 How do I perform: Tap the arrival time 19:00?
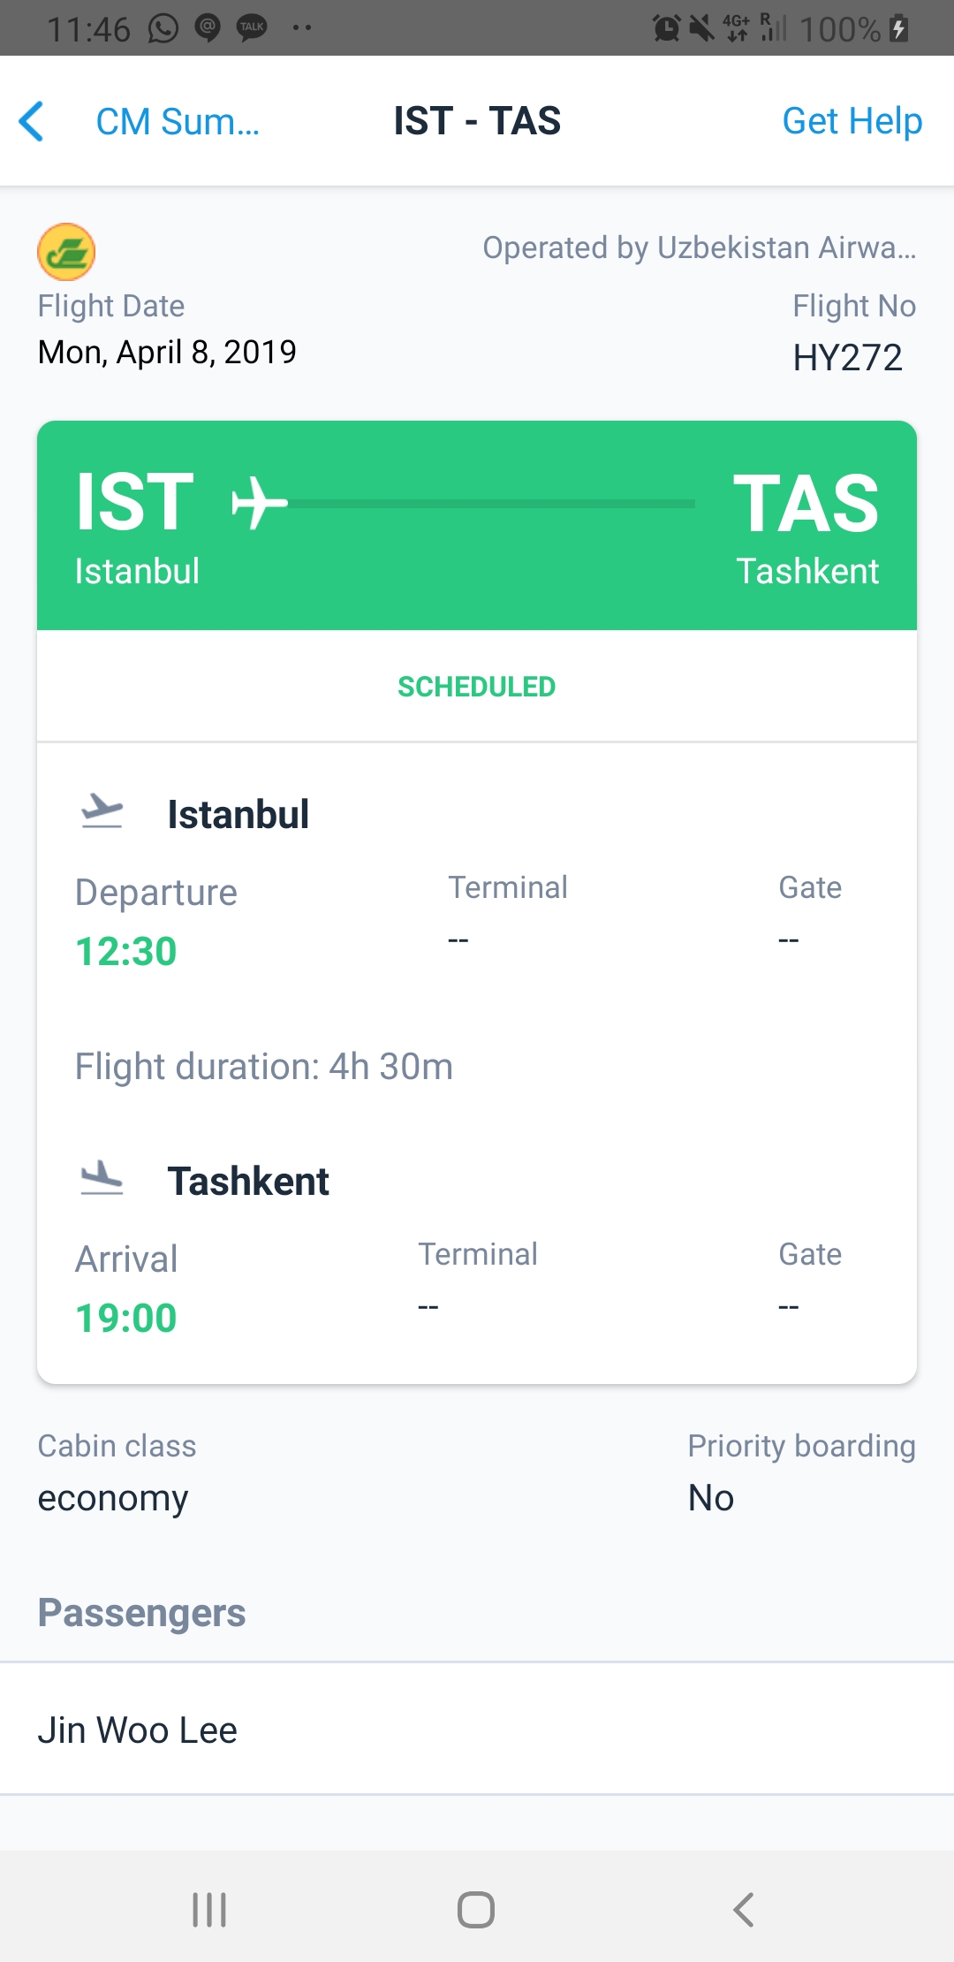[126, 1319]
